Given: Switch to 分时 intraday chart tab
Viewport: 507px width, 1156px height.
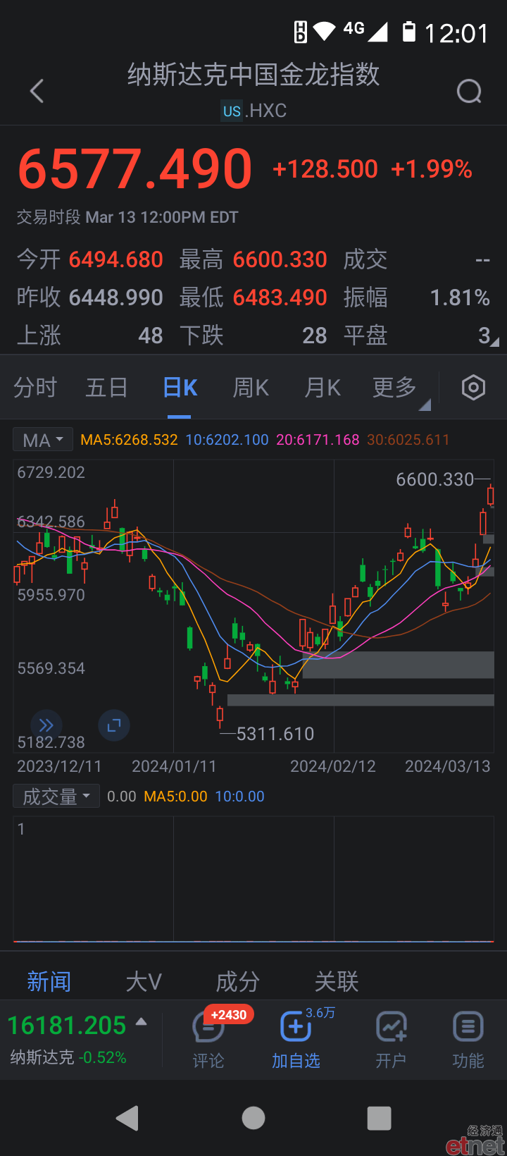Looking at the screenshot, I should (x=35, y=388).
